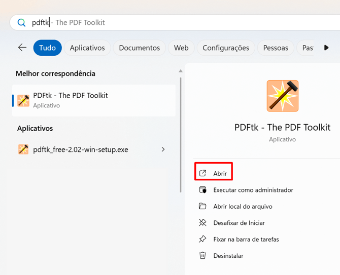Viewport: 340px width, 275px height.
Task: Expand pdftk_free-2.02-win-setup.exe chevron
Action: 163,149
